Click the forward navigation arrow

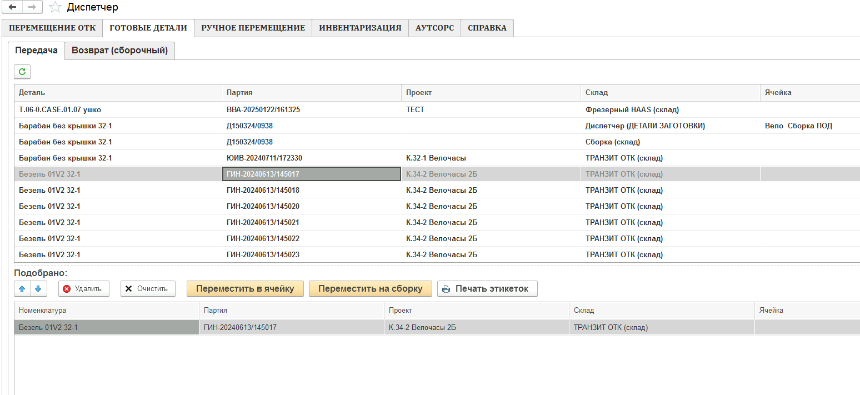32,7
